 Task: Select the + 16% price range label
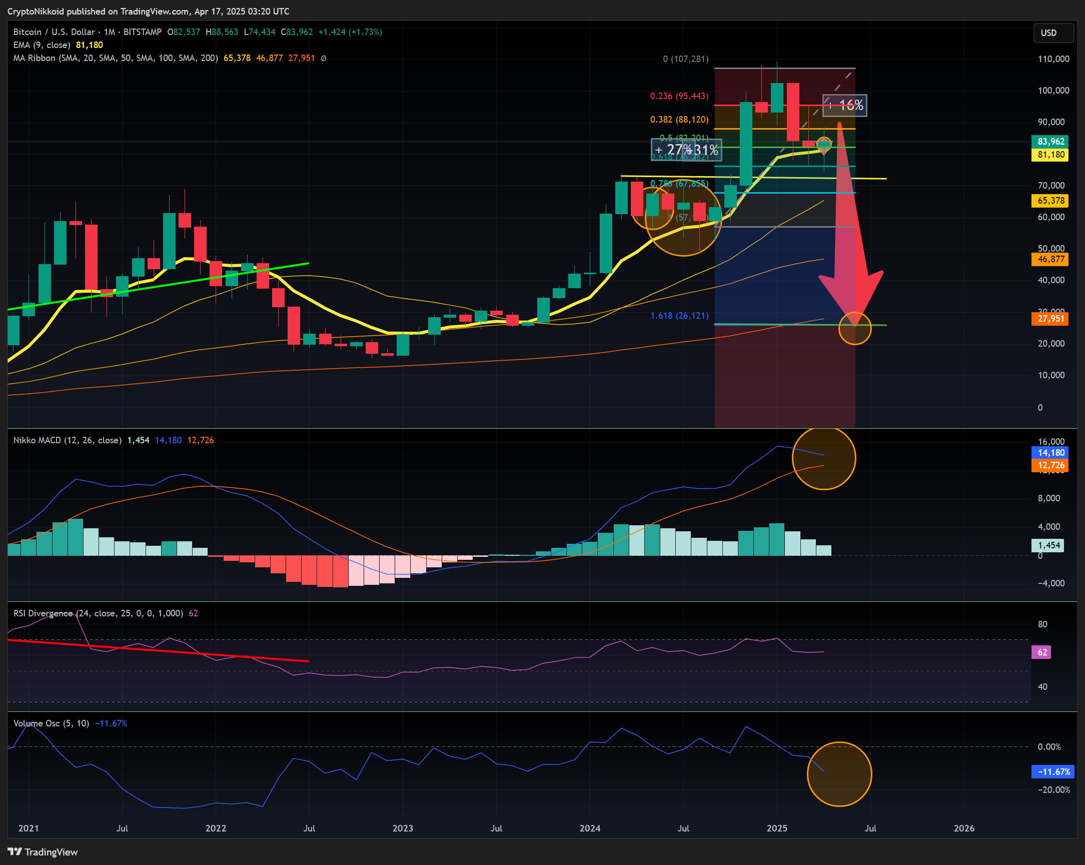[845, 105]
